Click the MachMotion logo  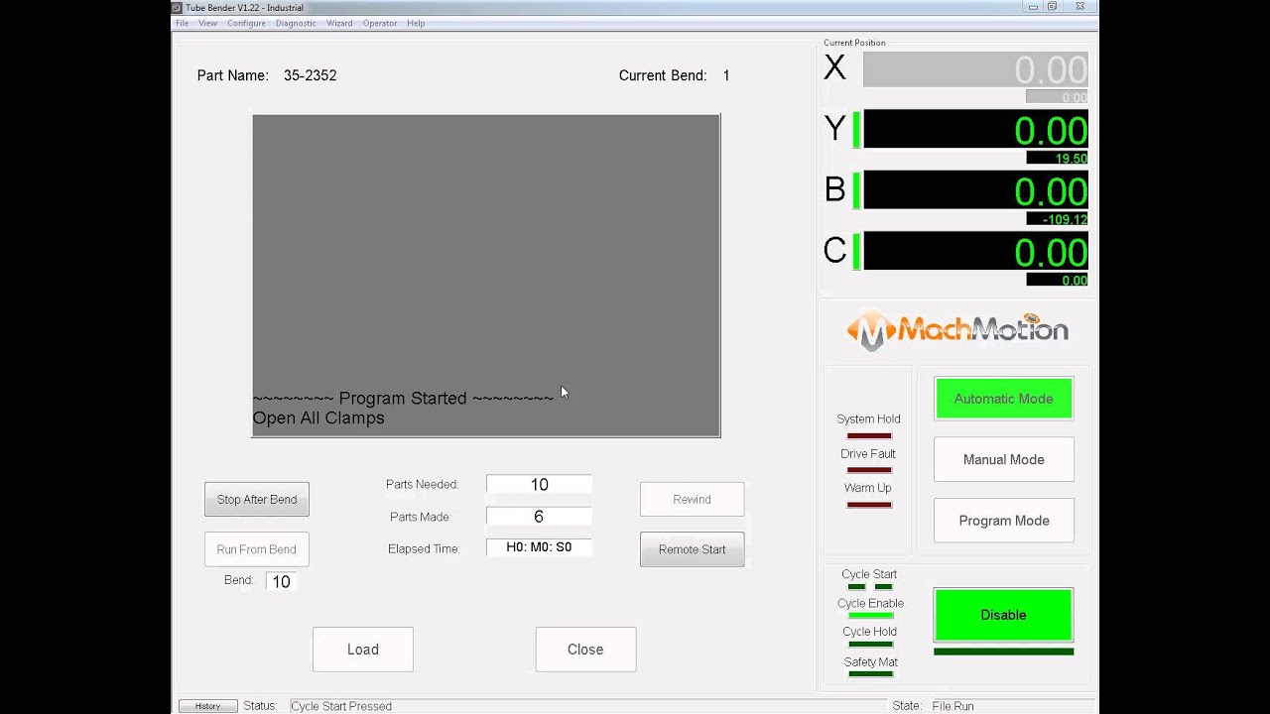point(957,331)
